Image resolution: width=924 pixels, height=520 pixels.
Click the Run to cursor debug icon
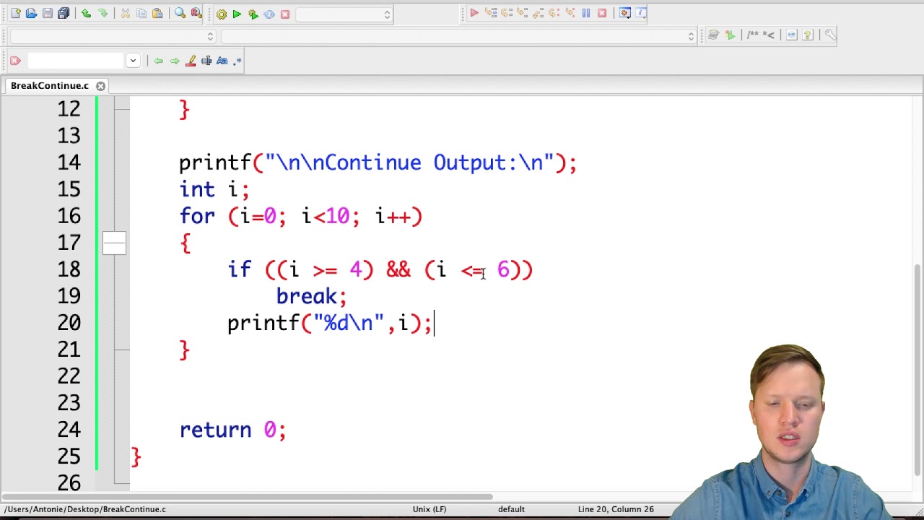490,13
